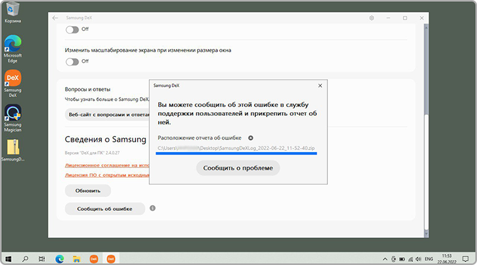Select the SamsungD... zip file on desktop
Image resolution: width=477 pixels, height=265 pixels.
tap(13, 150)
